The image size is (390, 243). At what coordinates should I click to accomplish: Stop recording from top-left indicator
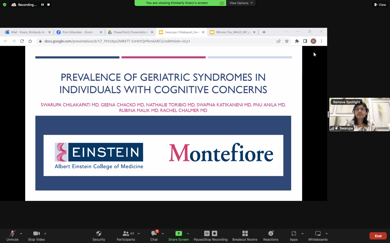pos(48,5)
